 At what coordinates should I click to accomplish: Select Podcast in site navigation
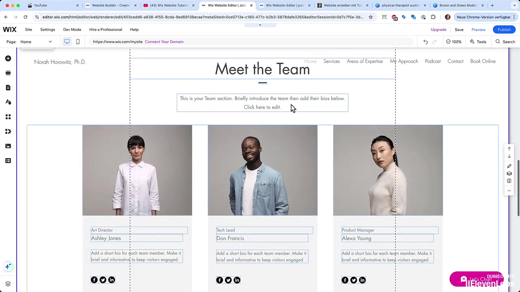[433, 61]
